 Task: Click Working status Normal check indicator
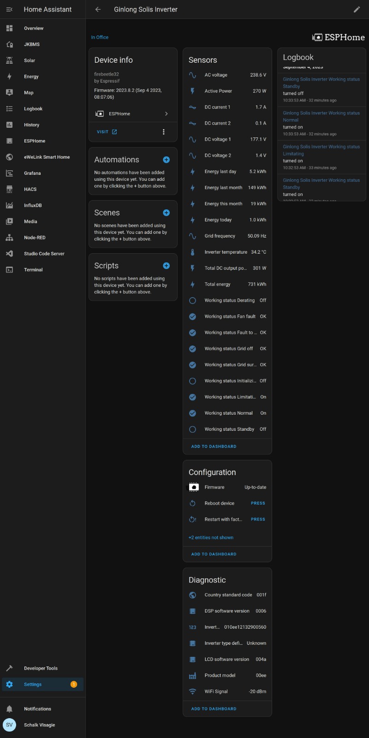193,413
